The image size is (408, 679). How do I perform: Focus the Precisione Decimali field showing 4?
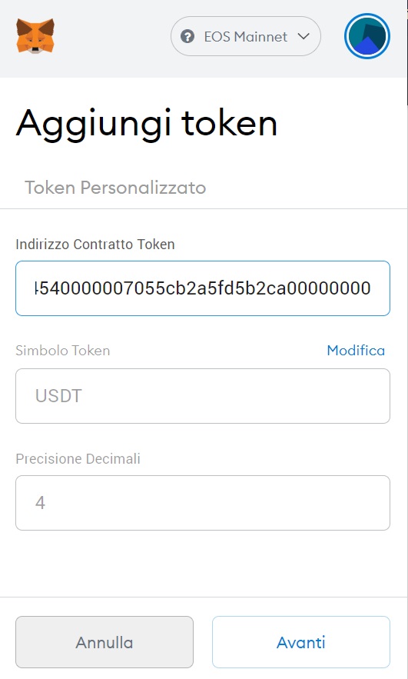(x=203, y=503)
